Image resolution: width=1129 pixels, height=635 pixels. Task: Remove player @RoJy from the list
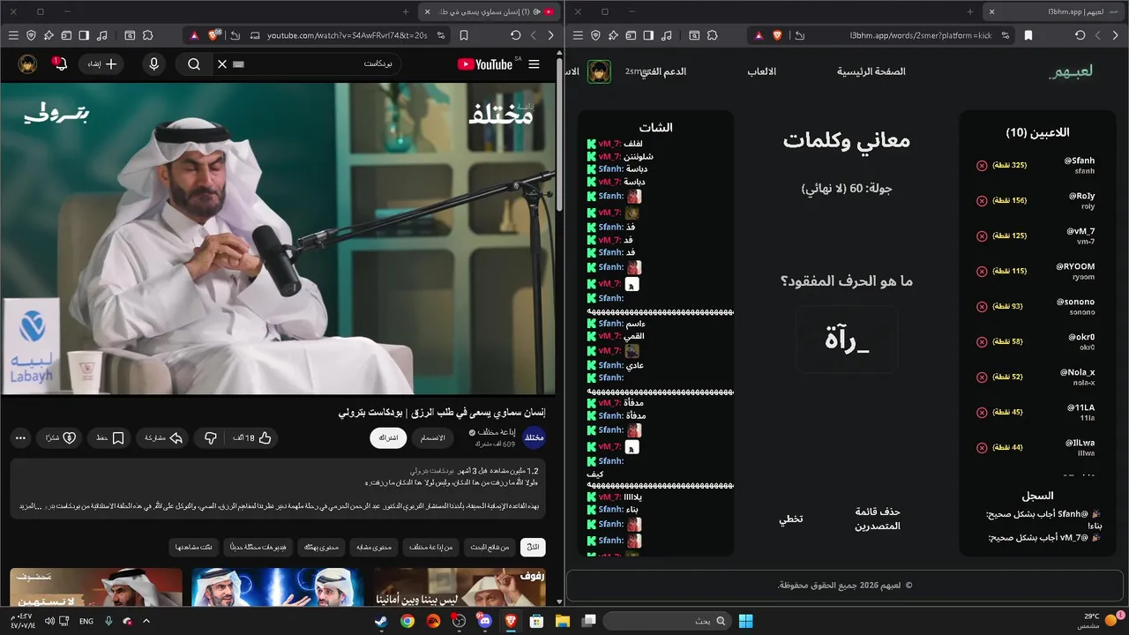(x=982, y=201)
